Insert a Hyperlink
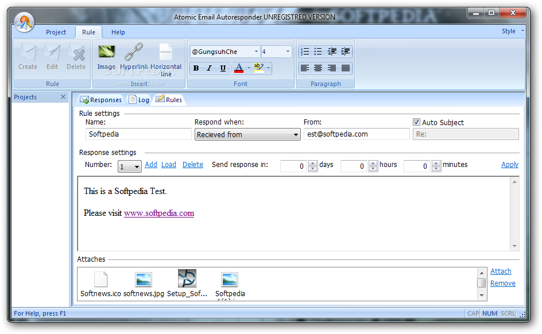 tap(134, 56)
